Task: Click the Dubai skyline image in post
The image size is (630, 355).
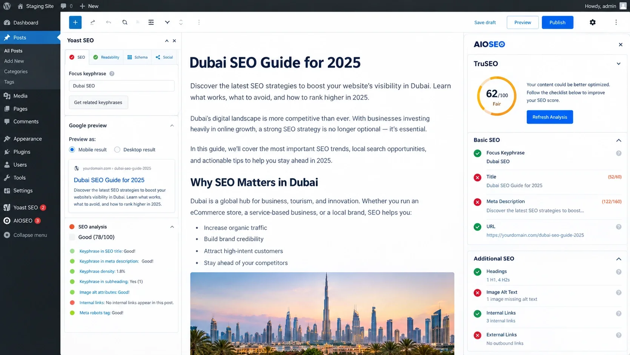Action: point(322,314)
